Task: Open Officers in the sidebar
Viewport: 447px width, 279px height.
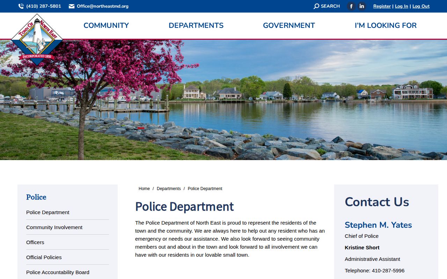Action: 35,242
